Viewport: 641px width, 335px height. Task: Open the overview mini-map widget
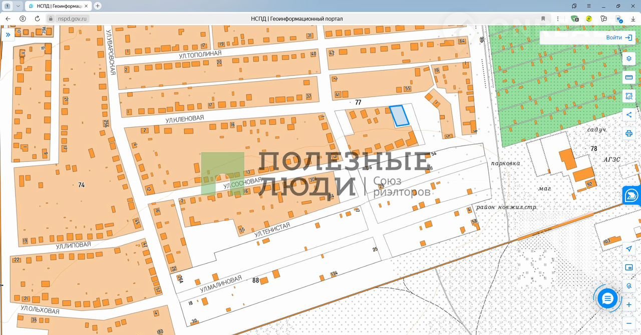pos(629,267)
